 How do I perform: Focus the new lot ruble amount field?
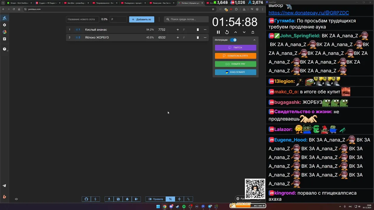118,19
